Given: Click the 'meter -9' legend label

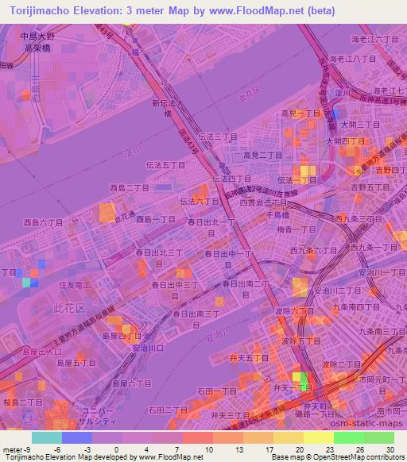Looking at the screenshot, I should click(17, 450).
